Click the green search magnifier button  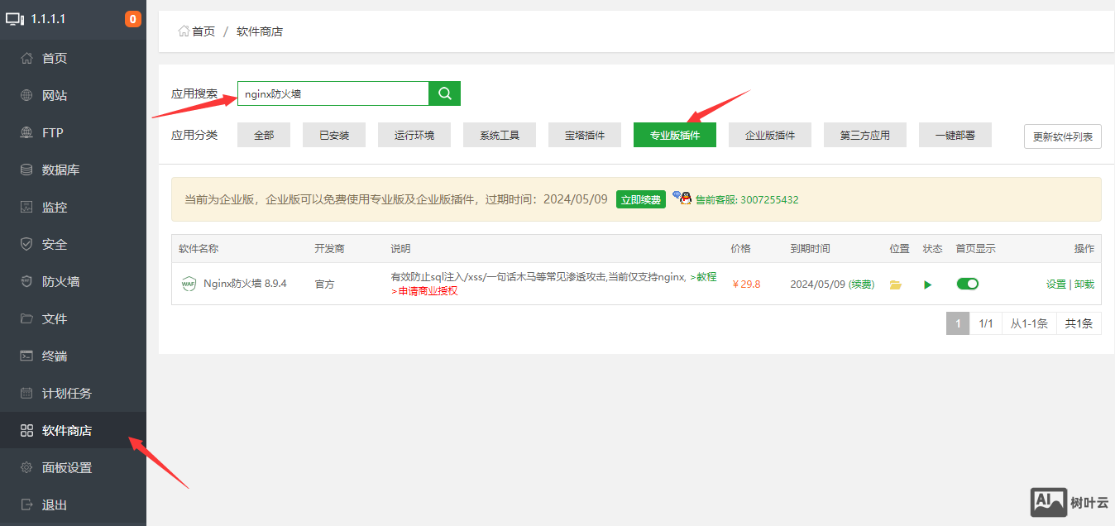pos(444,93)
